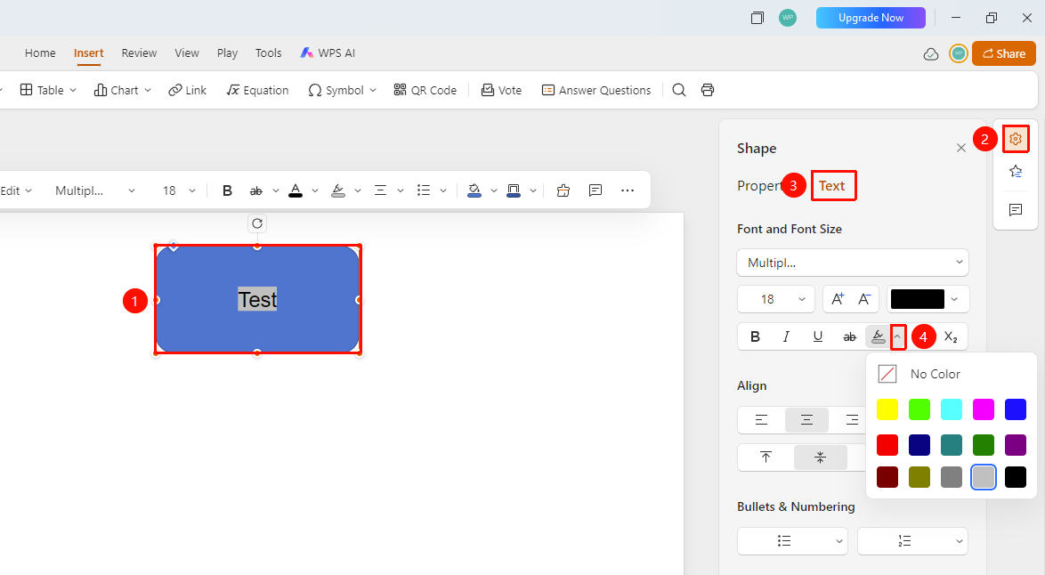The image size is (1045, 575).
Task: Expand the font size 18 dropdown in panel
Action: 776,299
